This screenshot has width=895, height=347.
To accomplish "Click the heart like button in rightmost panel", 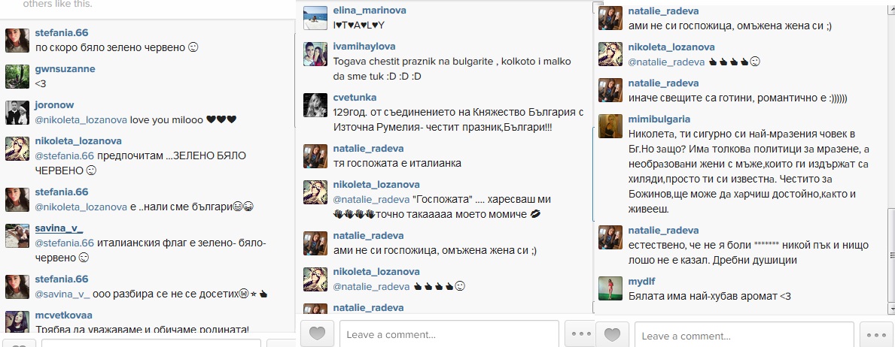I will pyautogui.click(x=612, y=334).
